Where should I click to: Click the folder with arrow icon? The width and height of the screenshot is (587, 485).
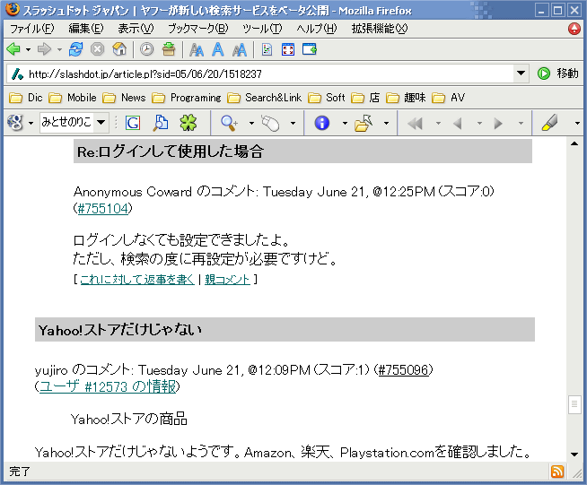click(364, 123)
